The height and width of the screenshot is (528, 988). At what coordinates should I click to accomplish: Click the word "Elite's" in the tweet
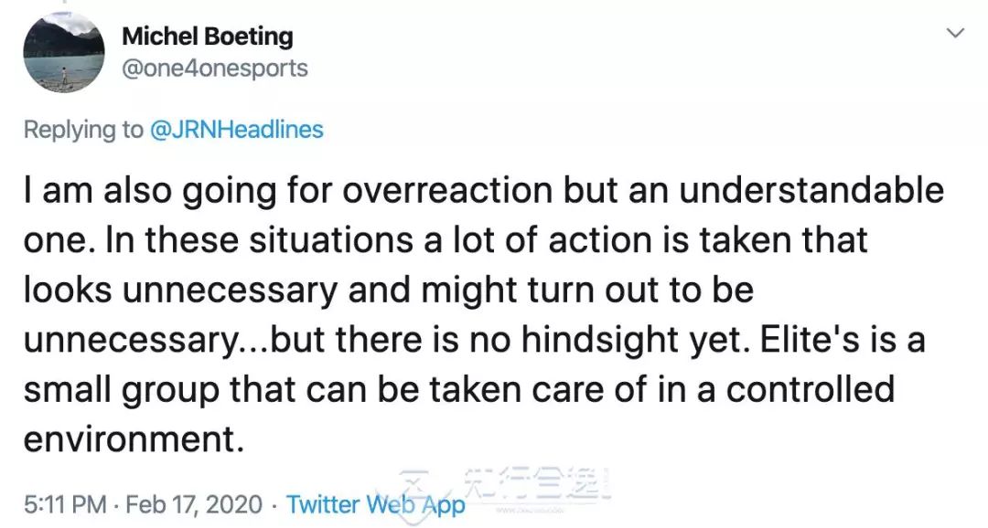click(787, 340)
